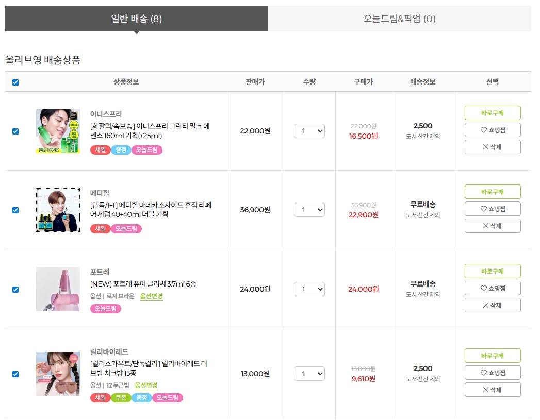Click 옵션변경 link for 포트레 item

pyautogui.click(x=152, y=296)
